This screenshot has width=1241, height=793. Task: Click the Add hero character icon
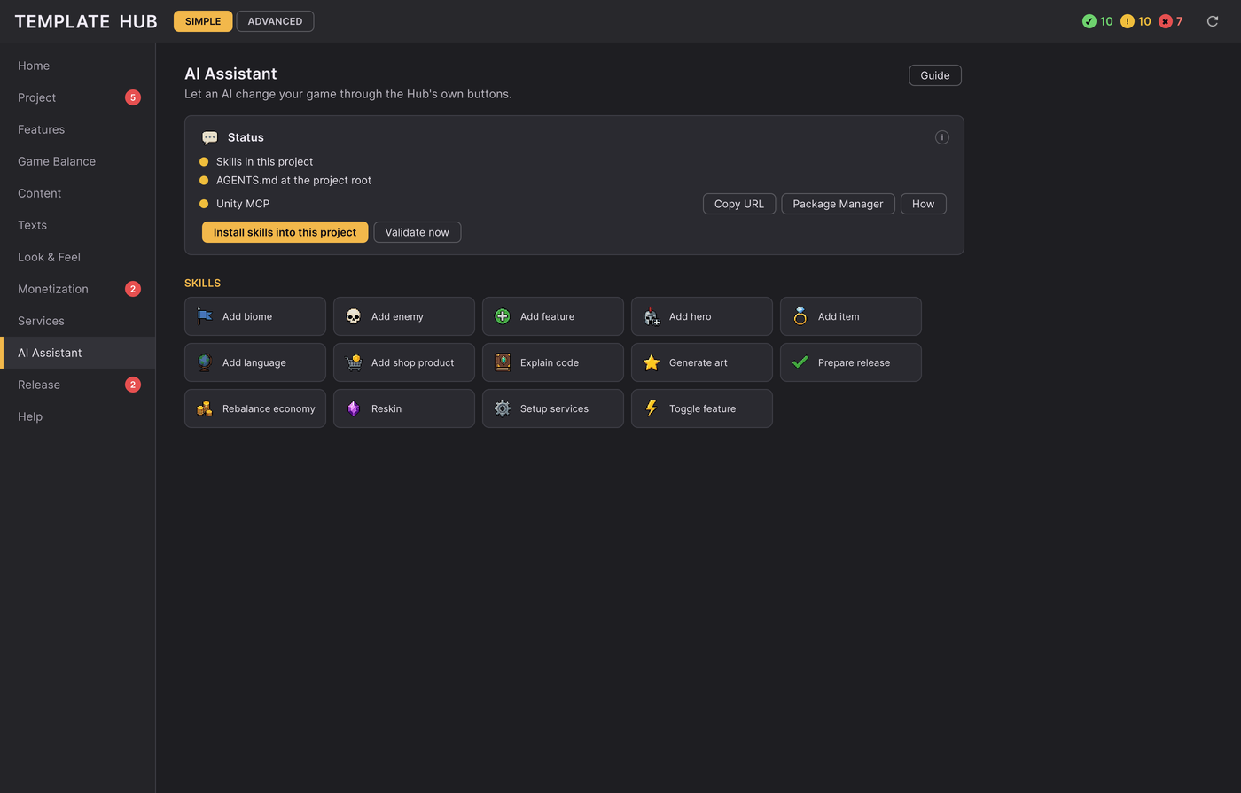pos(652,316)
